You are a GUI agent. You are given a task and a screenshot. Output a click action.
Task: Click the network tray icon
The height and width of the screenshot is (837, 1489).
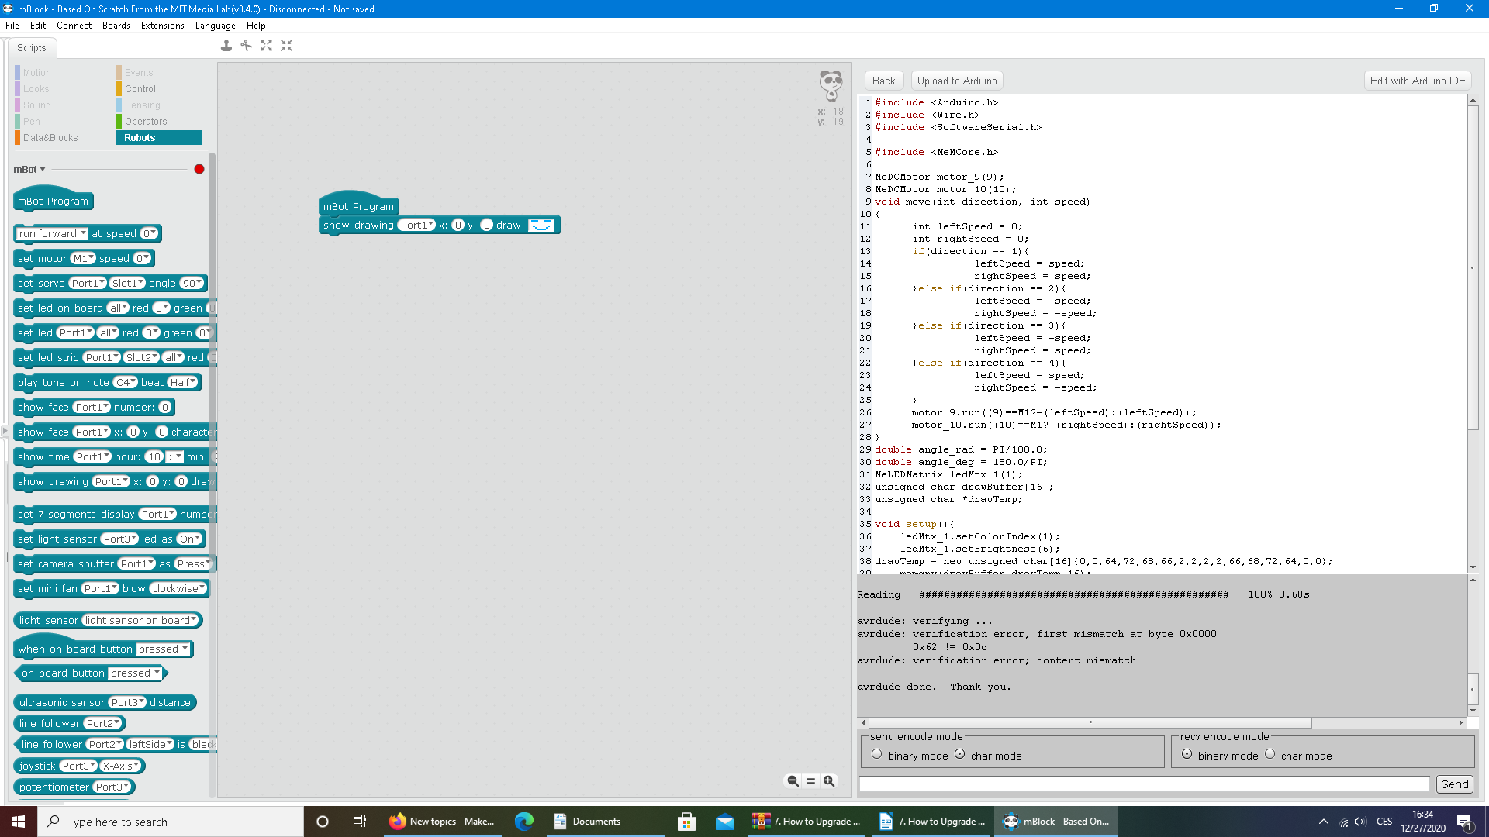(x=1342, y=821)
